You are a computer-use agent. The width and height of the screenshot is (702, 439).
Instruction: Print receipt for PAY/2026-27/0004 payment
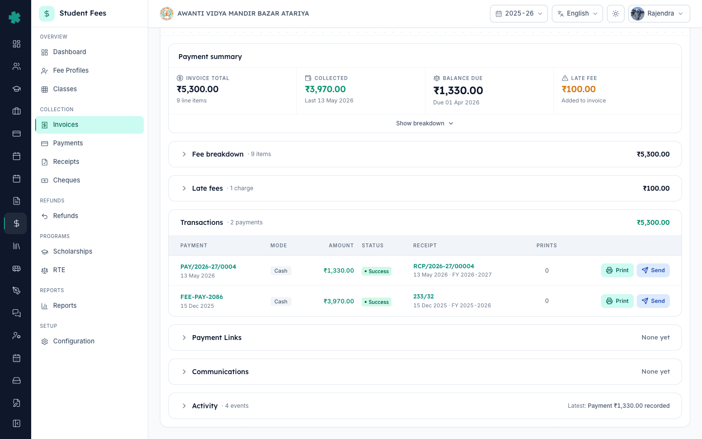pyautogui.click(x=617, y=270)
